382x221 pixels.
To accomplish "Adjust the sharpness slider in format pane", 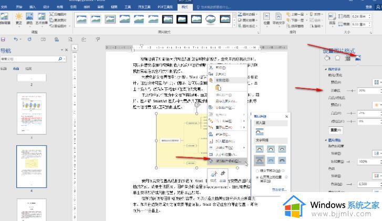I will click(352, 91).
